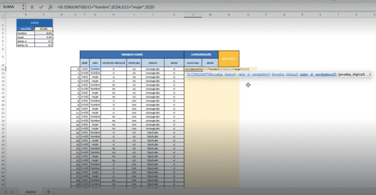Click the CATEGORIZACIÓN header
376x195 pixels.
point(201,55)
